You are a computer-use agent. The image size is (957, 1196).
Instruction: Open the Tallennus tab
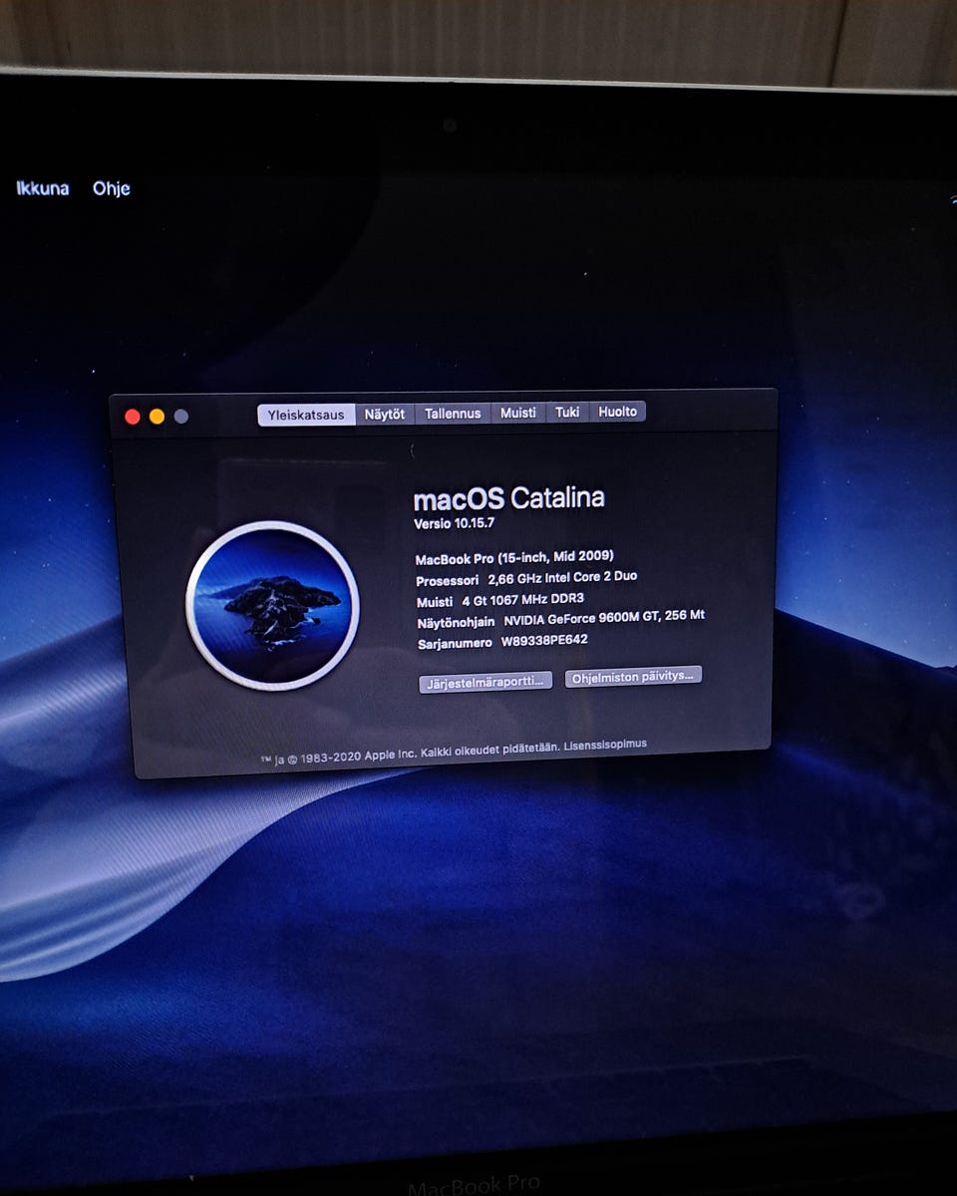(453, 413)
